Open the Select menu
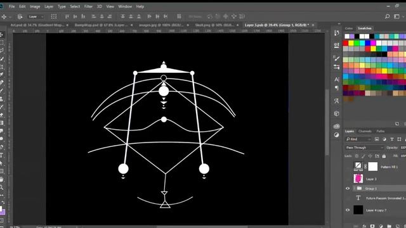This screenshot has height=228, width=406. coord(75,6)
